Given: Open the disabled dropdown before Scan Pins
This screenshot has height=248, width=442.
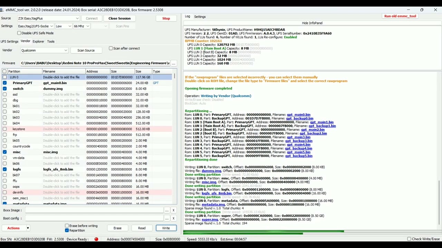Looking at the screenshot, I should tap(100, 26).
